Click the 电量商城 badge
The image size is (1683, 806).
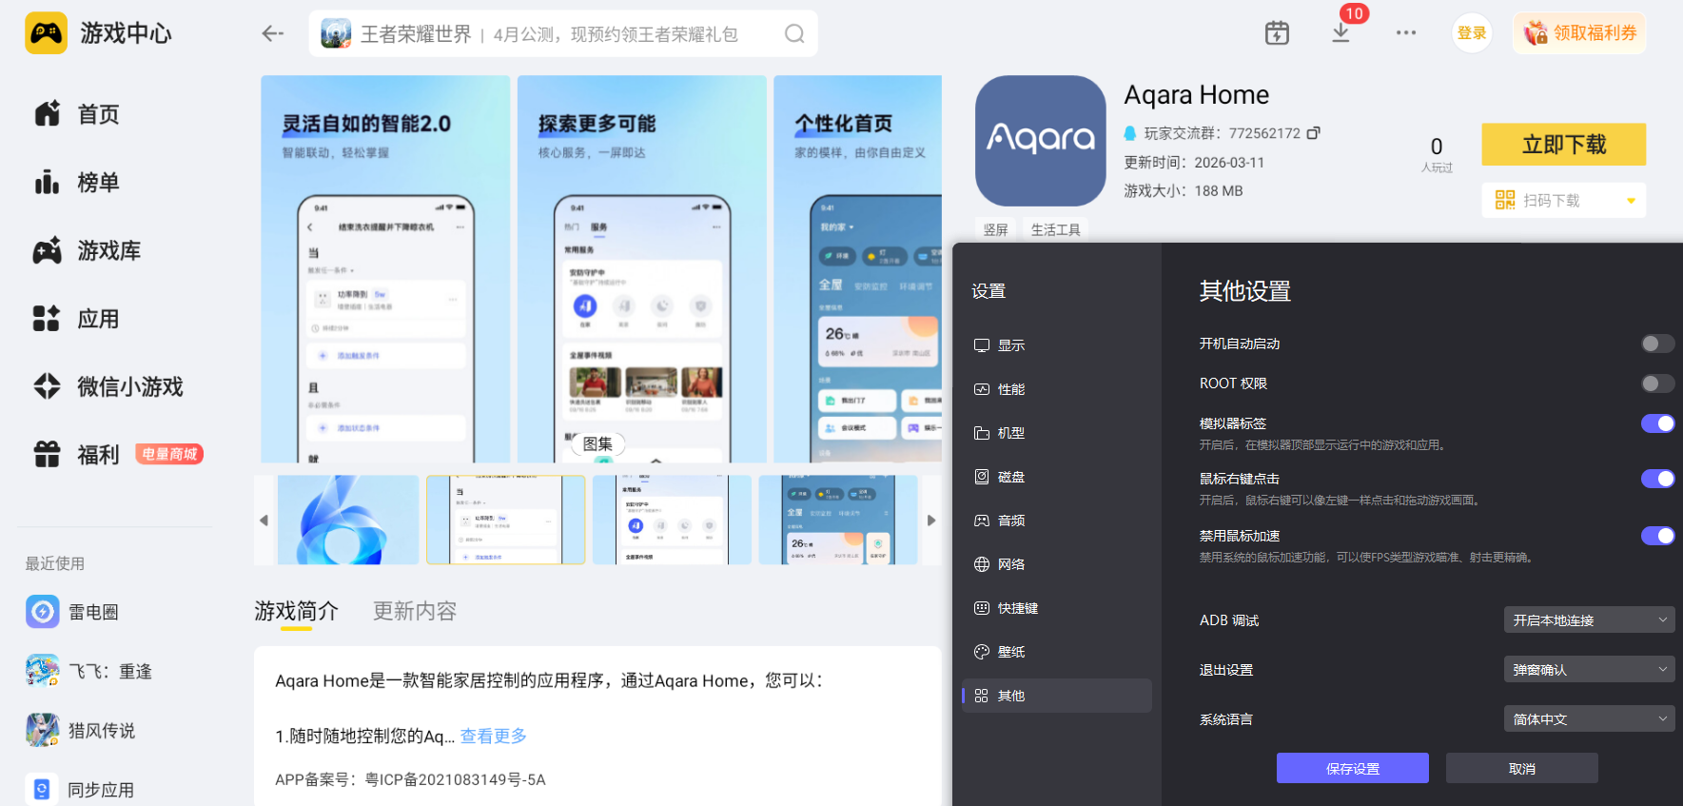point(169,455)
